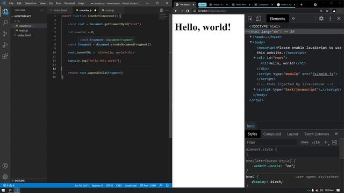The image size is (344, 193).
Task: Expand the head element in DOM tree
Action: point(251,37)
